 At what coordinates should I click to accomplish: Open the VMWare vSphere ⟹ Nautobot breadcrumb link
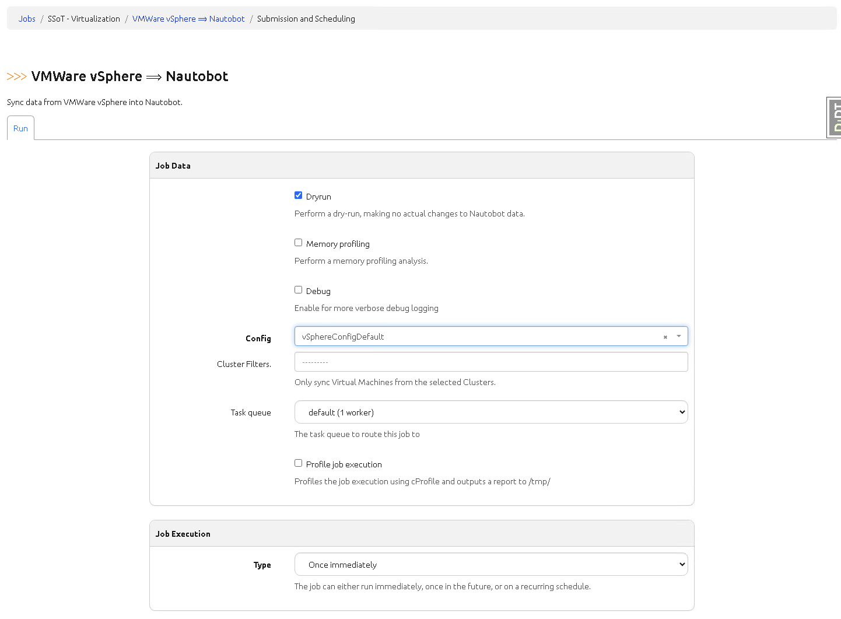(188, 19)
